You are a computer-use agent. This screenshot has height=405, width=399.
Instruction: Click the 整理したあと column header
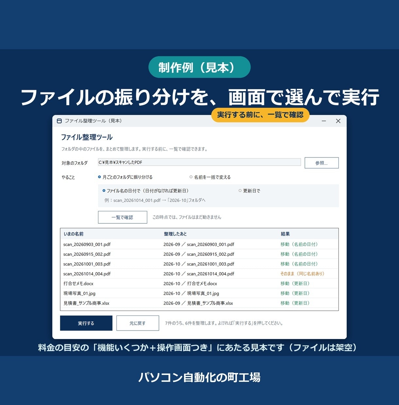point(175,234)
